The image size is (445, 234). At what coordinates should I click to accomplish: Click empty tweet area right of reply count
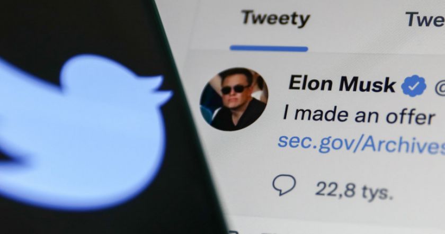[x=420, y=190]
